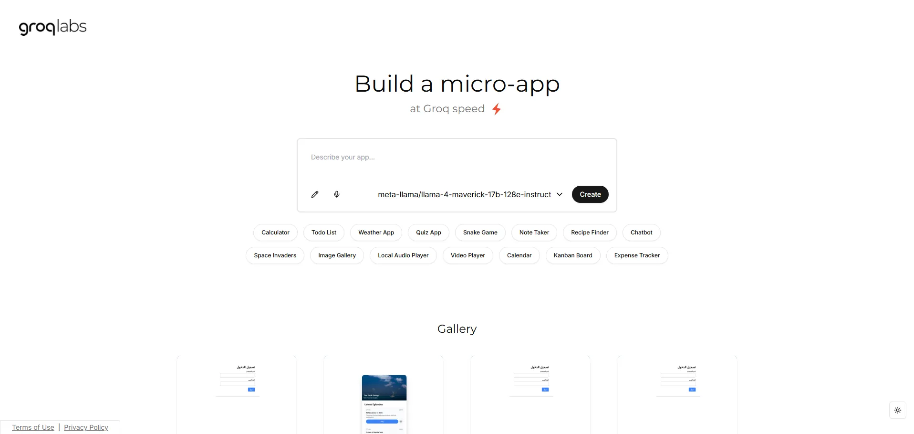Activate the microphone voice input

(337, 194)
